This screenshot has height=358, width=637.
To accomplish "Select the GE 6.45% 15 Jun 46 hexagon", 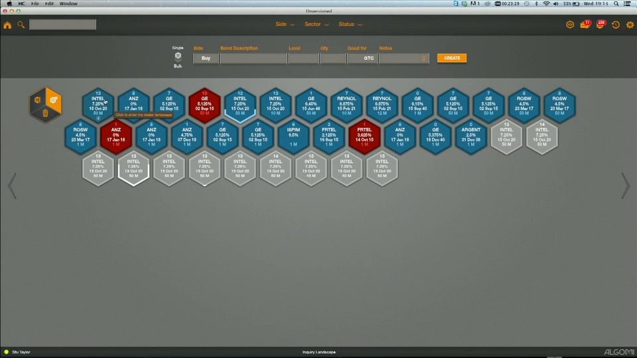I will (x=311, y=105).
